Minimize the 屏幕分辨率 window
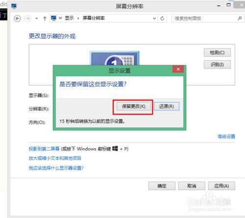245x218 pixels. tap(219, 6)
